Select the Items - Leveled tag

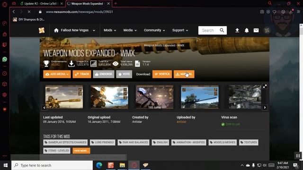click(57, 151)
